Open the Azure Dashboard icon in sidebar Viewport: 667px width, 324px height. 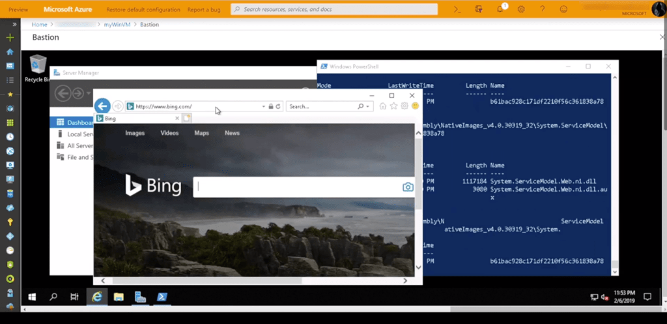10,66
